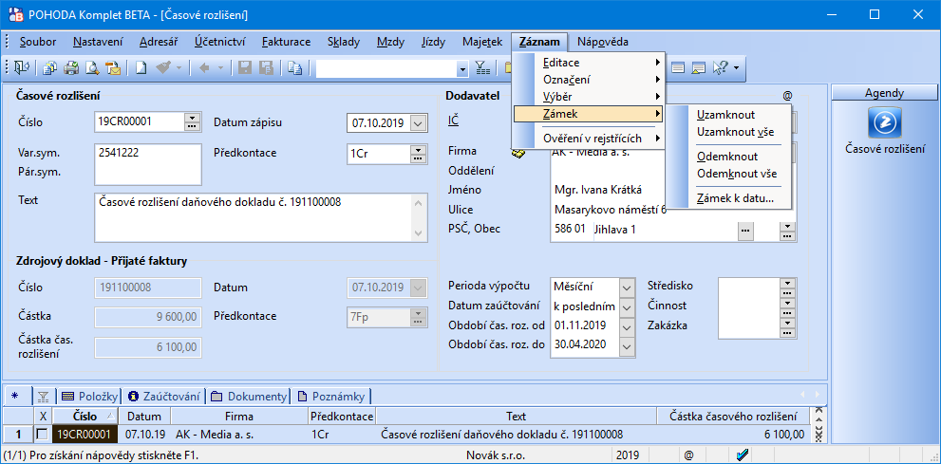941x464 pixels.
Task: Click the context help pointer icon
Action: [720, 67]
